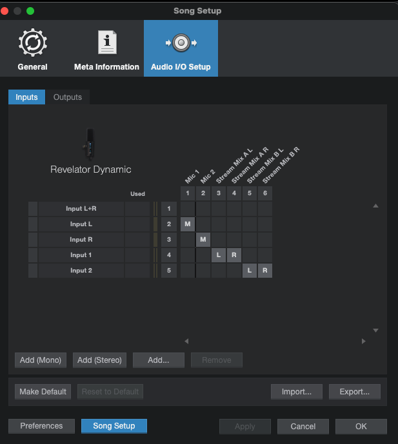
Task: Select the Audio I/O Setup icon
Action: tap(181, 43)
